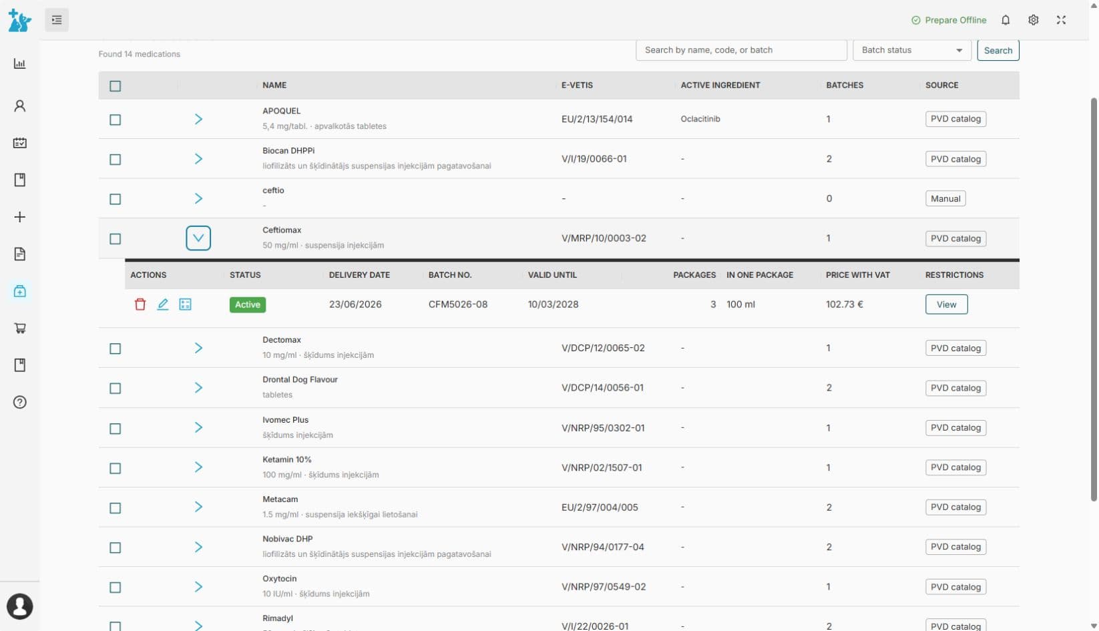Viewport: 1099px width, 631px height.
Task: Check the Metacam row checkbox
Action: (116, 508)
